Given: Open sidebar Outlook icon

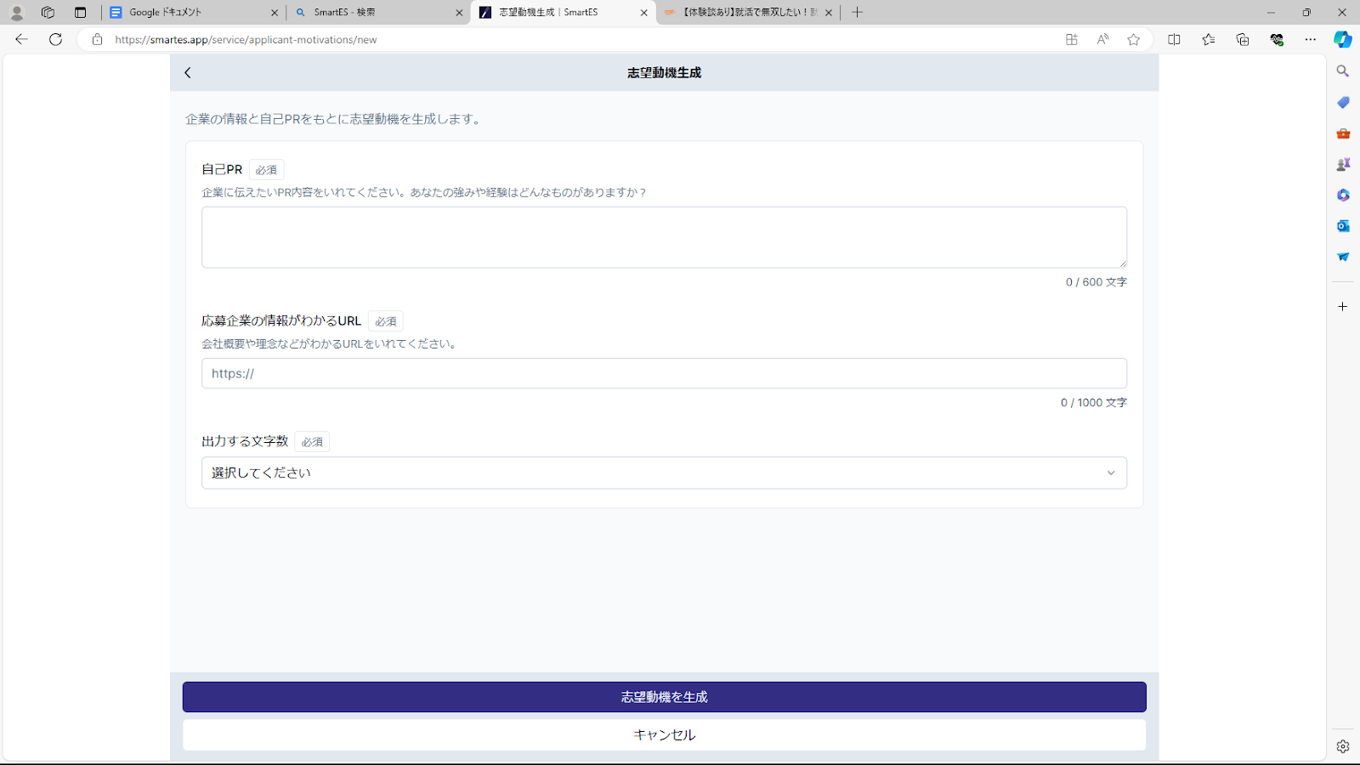Looking at the screenshot, I should (x=1343, y=225).
